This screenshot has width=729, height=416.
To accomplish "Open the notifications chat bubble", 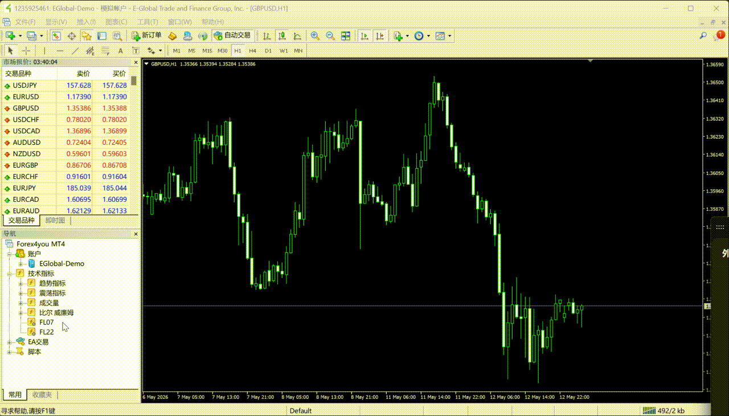I will tap(719, 35).
